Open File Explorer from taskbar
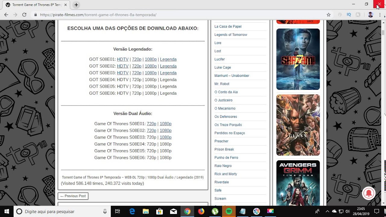 coord(146,211)
